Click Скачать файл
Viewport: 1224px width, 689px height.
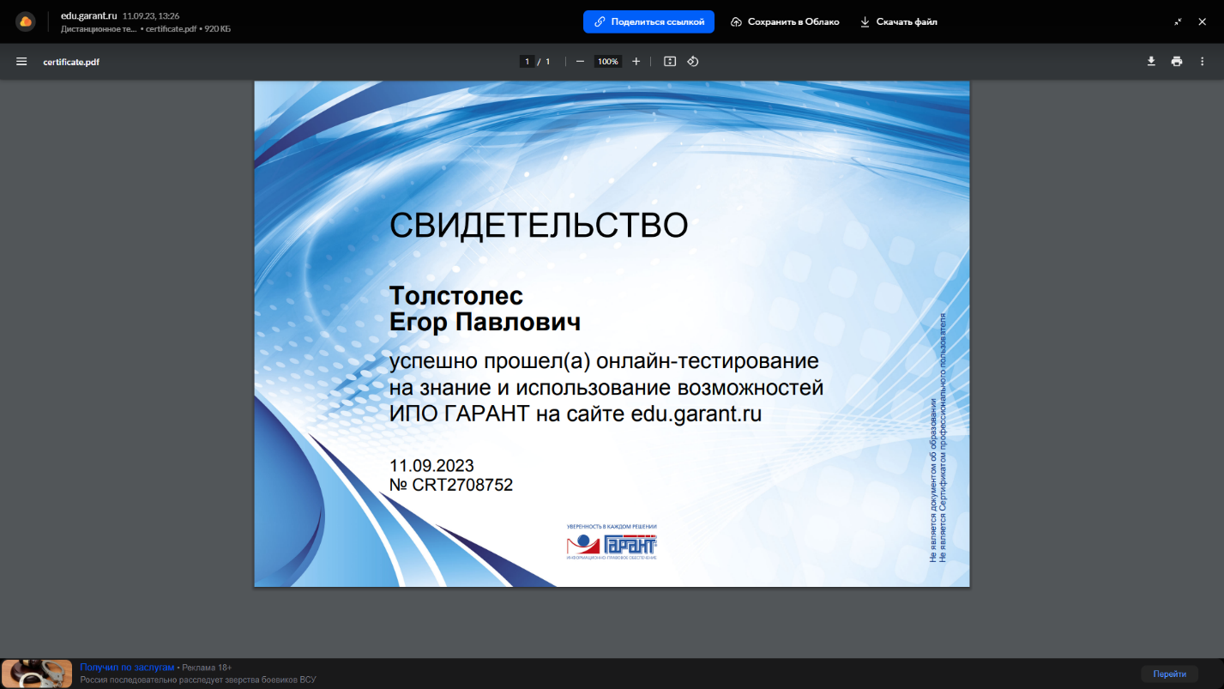(x=898, y=21)
